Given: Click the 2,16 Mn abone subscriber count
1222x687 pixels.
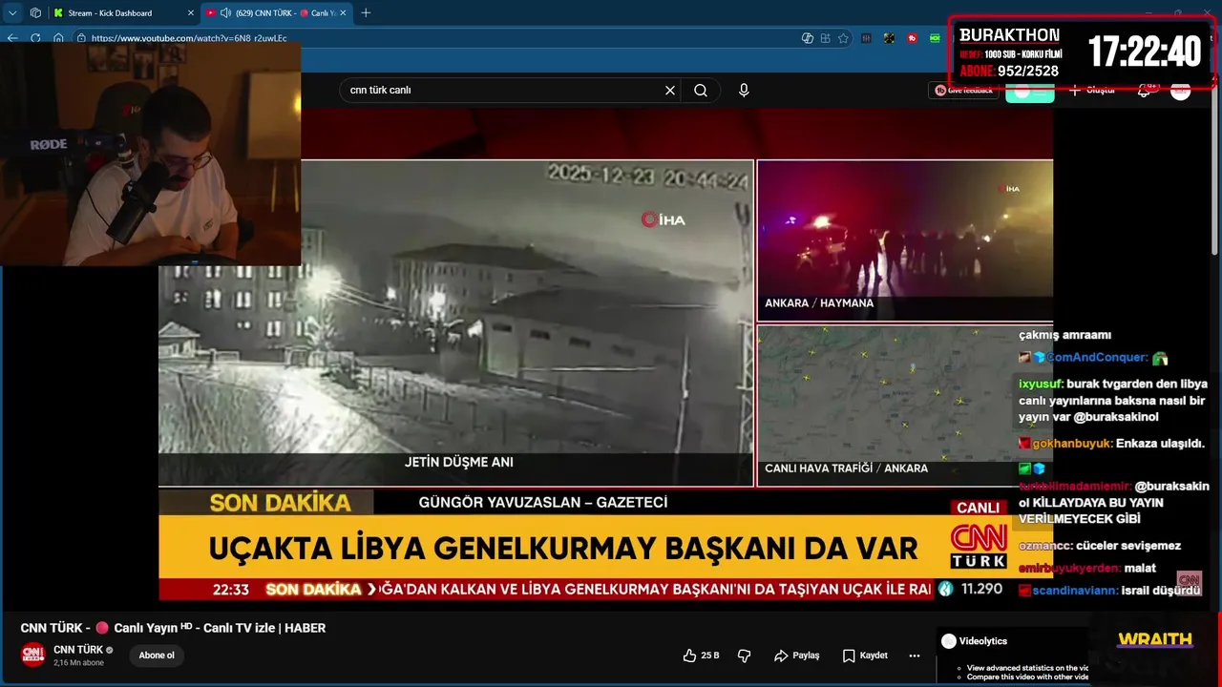Looking at the screenshot, I should click(x=78, y=662).
